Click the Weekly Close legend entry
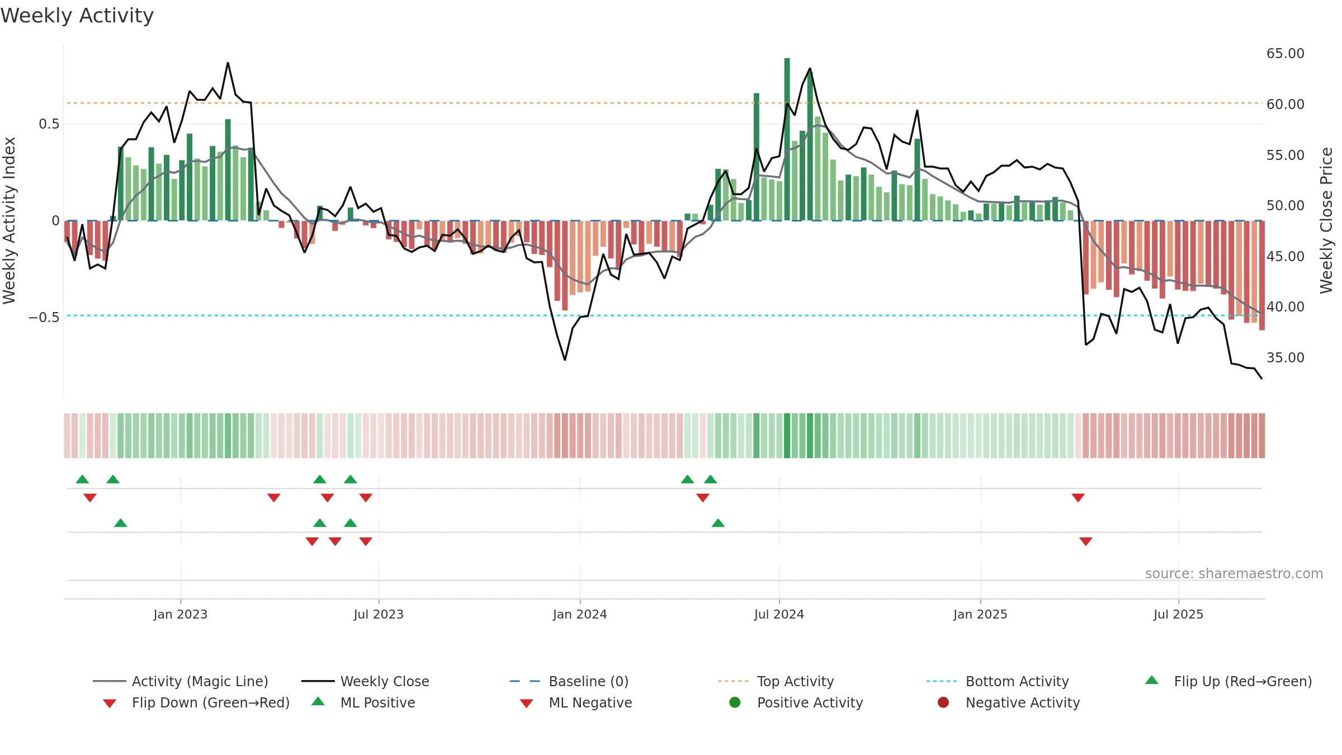 [365, 681]
